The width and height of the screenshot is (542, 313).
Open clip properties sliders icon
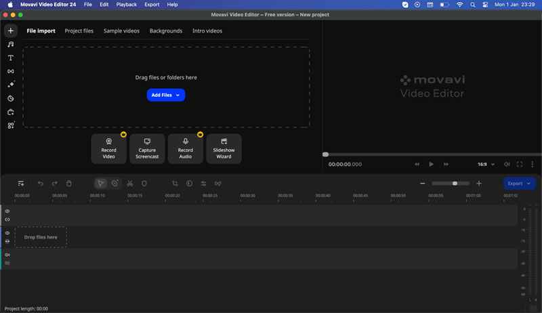pos(204,184)
